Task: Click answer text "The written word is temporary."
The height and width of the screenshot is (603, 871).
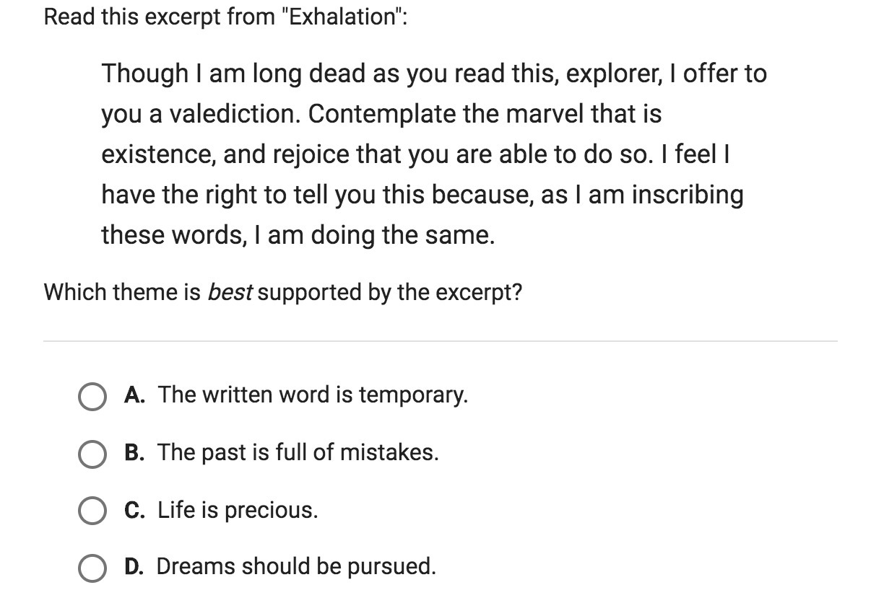Action: coord(313,395)
